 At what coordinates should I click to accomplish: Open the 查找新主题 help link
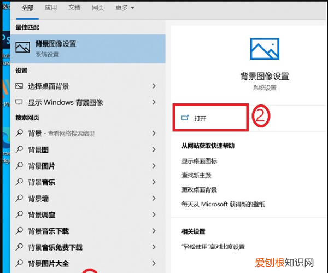tap(196, 176)
